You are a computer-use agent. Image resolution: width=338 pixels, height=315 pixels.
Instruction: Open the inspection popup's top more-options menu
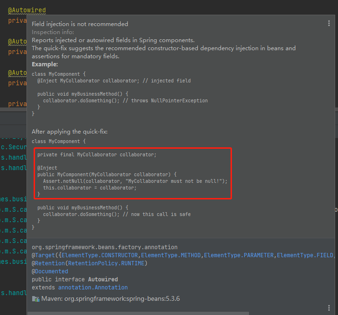pos(329,23)
